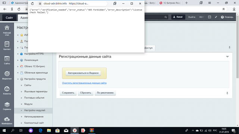
Task: Click the admin panel layout icon
Action: coord(209,17)
